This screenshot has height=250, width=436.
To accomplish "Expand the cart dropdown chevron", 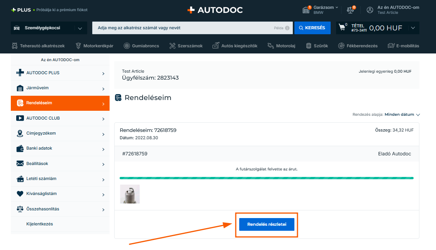I will coord(413,28).
